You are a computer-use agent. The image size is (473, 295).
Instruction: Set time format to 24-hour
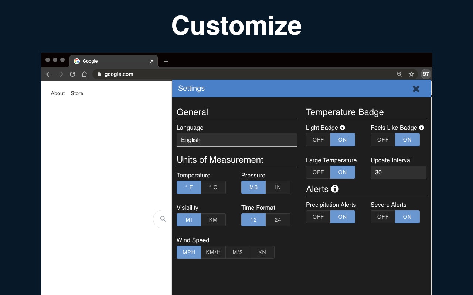(278, 220)
